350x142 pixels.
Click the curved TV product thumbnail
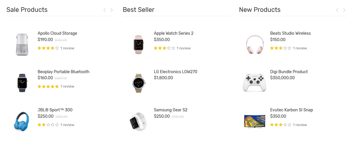pos(254,121)
